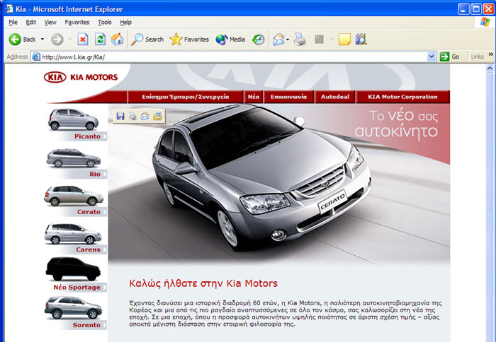This screenshot has height=342, width=496.
Task: Open the File menu
Action: coord(13,23)
